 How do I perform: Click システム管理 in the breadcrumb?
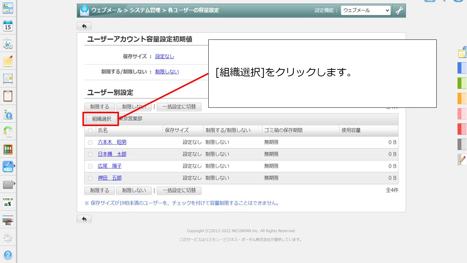tap(145, 11)
